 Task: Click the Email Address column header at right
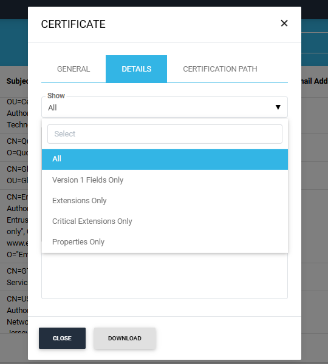(315, 81)
